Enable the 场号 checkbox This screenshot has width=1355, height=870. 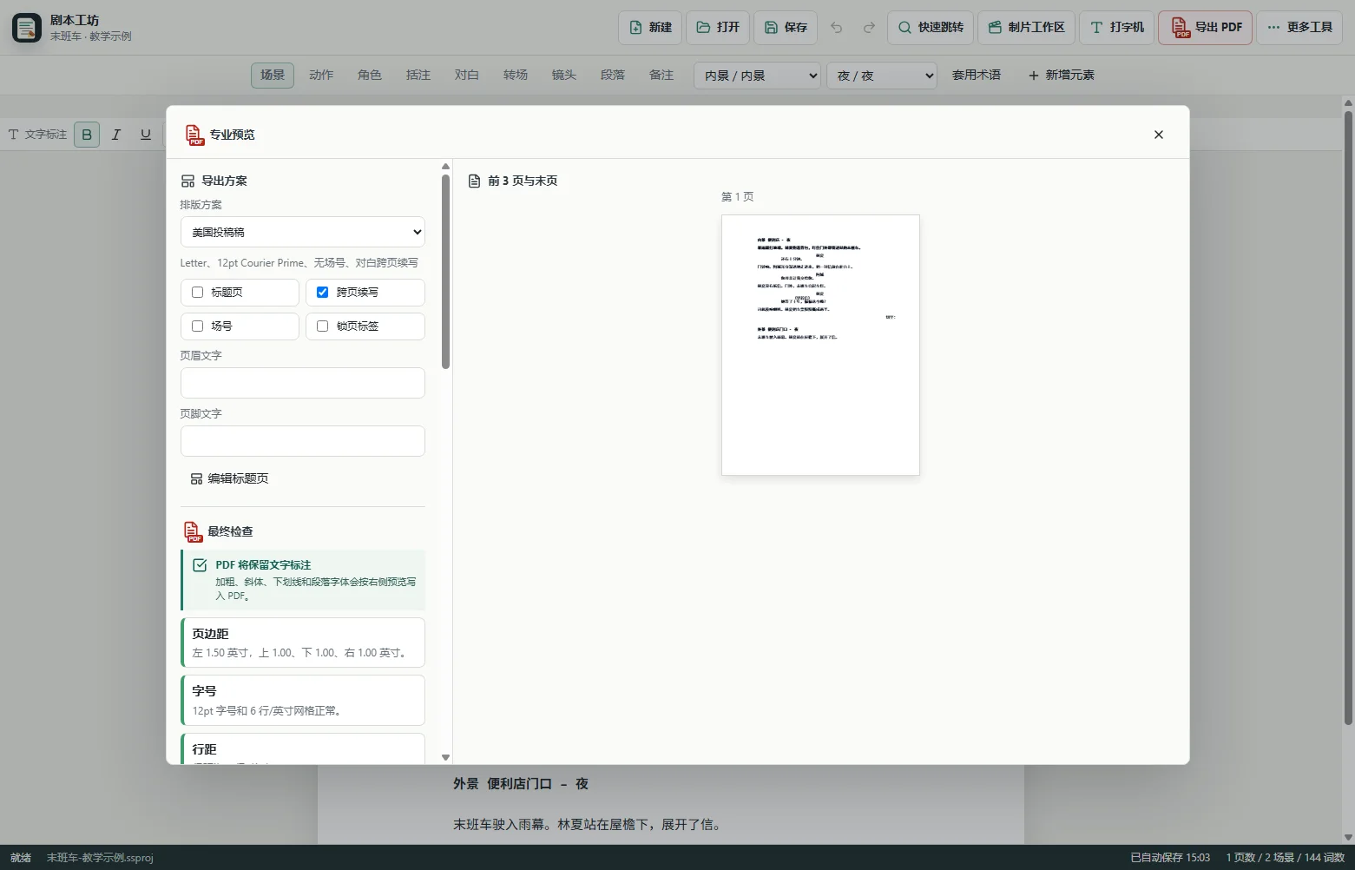point(197,326)
